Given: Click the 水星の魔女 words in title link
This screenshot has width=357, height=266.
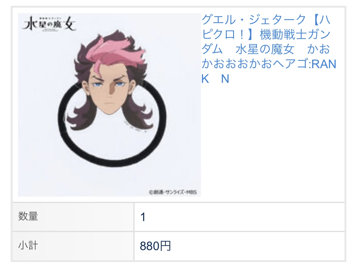Looking at the screenshot, I should coord(265,49).
